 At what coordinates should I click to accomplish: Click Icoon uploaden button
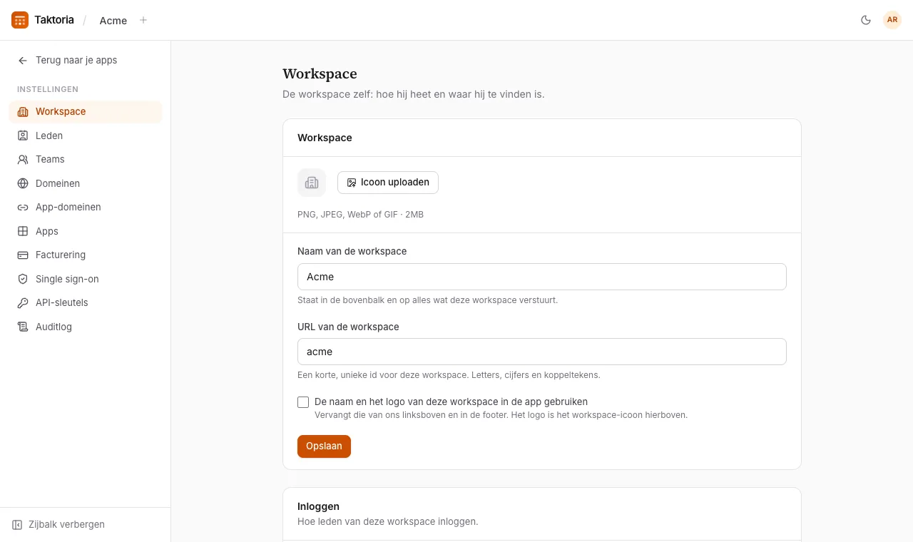click(388, 183)
